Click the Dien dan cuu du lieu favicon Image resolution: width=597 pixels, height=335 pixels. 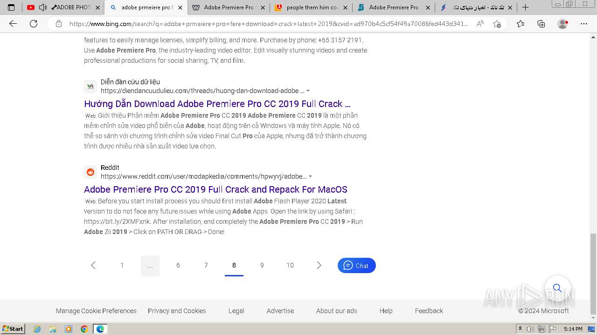tap(90, 86)
